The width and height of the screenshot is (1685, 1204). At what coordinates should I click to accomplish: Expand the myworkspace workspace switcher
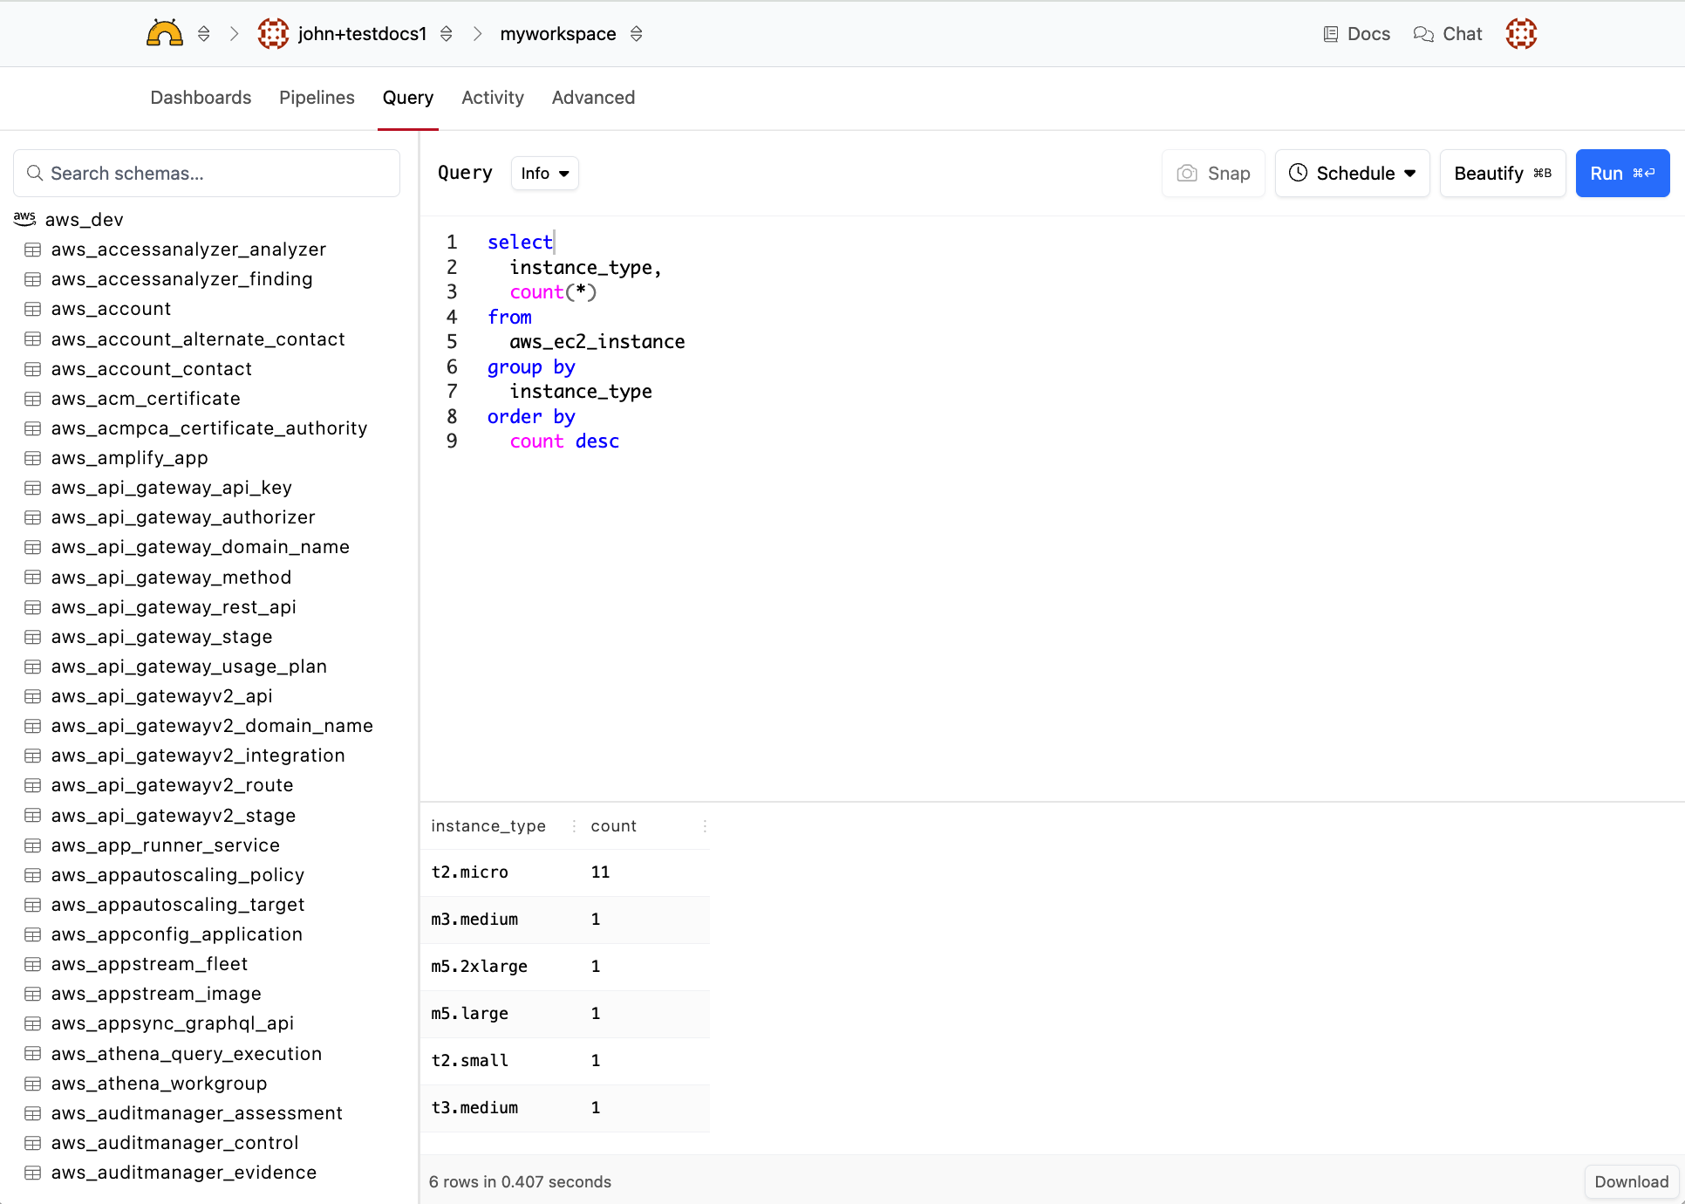coord(637,34)
